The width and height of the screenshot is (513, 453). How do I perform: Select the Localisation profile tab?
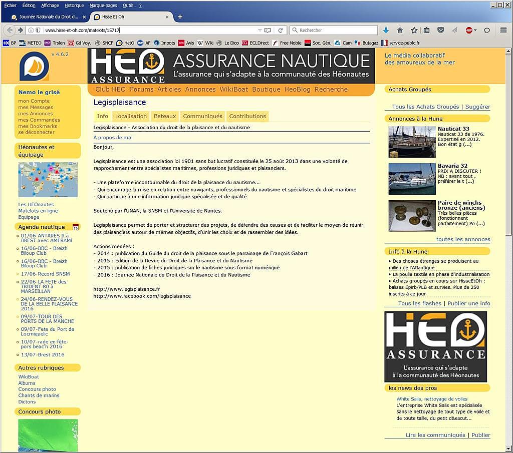pyautogui.click(x=131, y=116)
